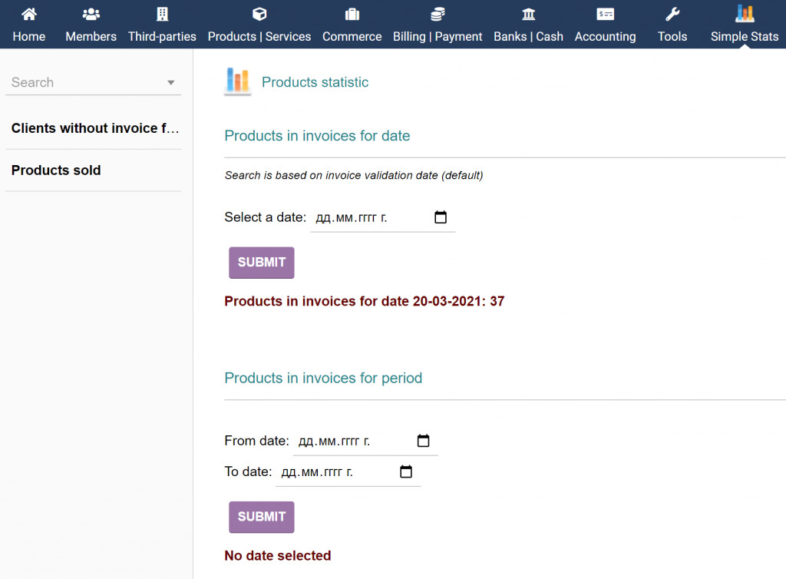Focus the Select a date field
This screenshot has width=786, height=579.
click(382, 217)
